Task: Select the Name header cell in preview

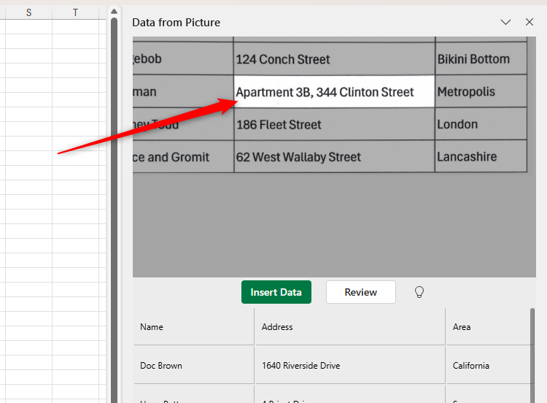Action: 194,327
